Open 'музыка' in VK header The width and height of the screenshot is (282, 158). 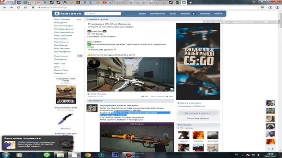click(185, 14)
